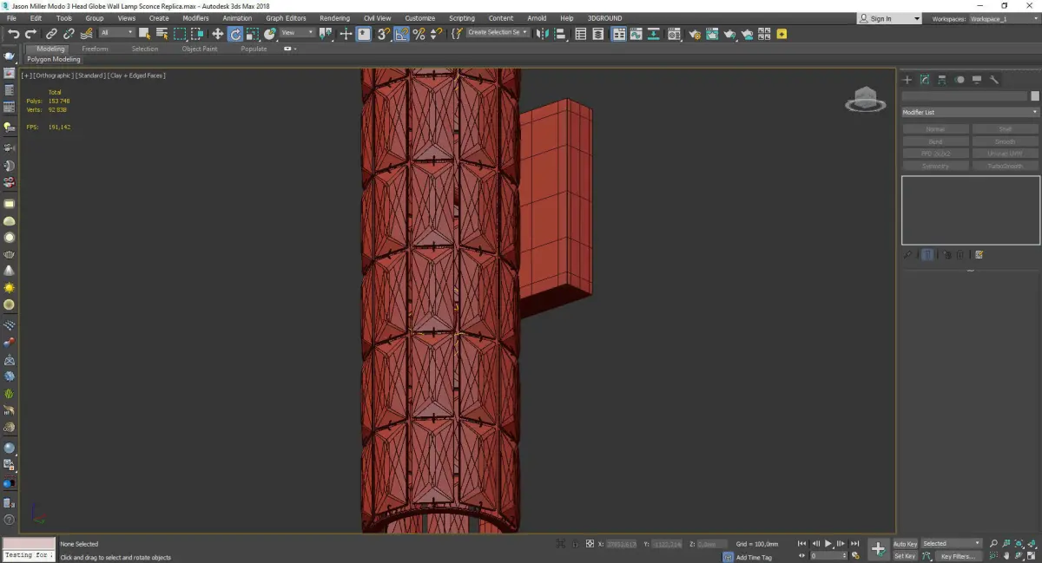1042x563 pixels.
Task: Open the Create command panel tab
Action: 907,80
